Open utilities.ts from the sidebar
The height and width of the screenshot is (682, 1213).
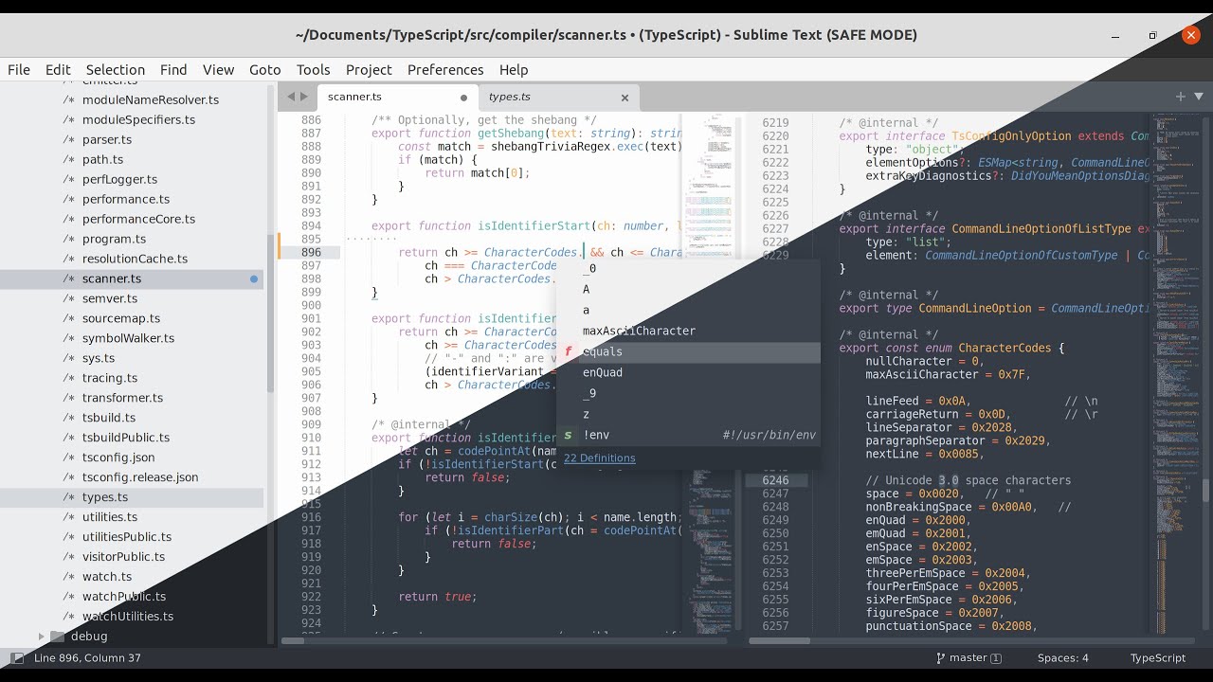click(x=110, y=517)
